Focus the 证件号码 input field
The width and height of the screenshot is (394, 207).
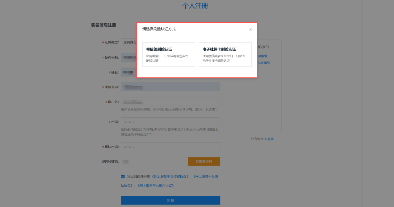(x=129, y=57)
